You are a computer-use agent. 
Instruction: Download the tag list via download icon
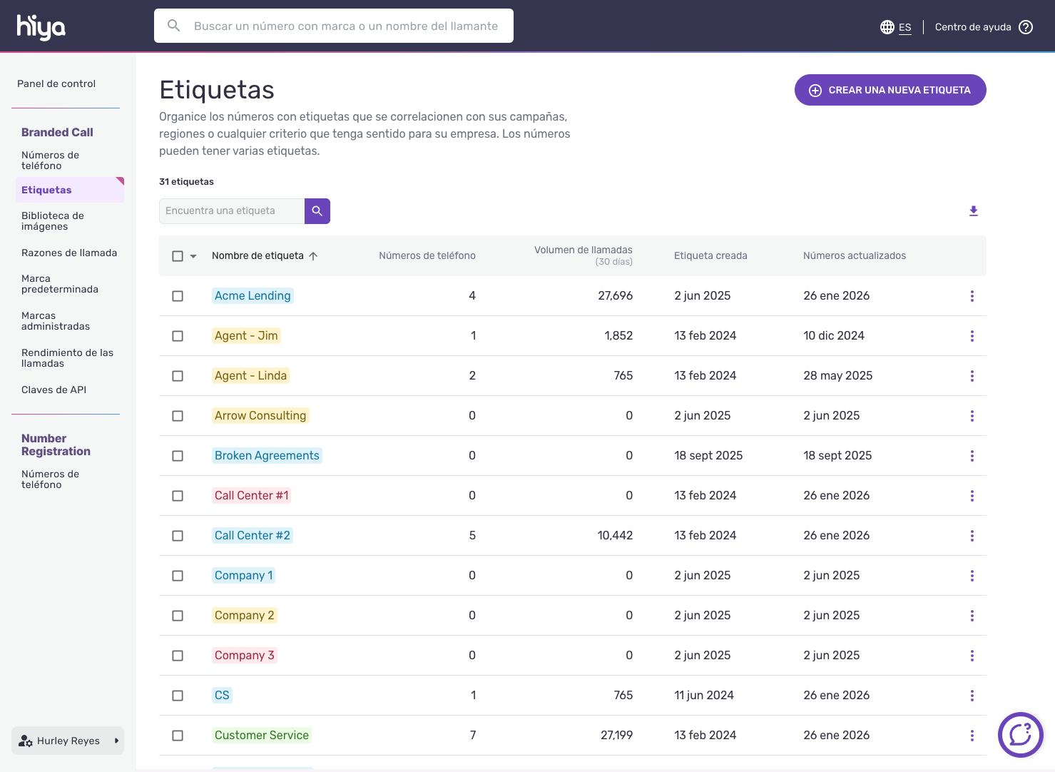pos(973,211)
